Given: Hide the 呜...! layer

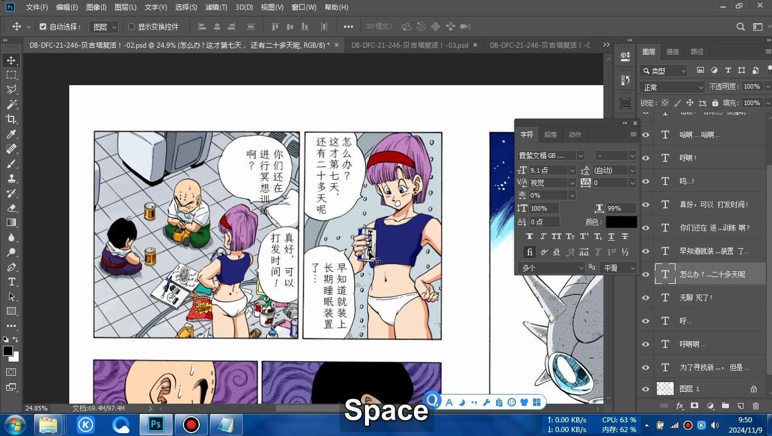Looking at the screenshot, I should 645,181.
